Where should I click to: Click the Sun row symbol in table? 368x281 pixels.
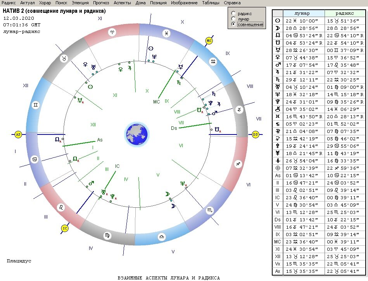click(x=278, y=21)
